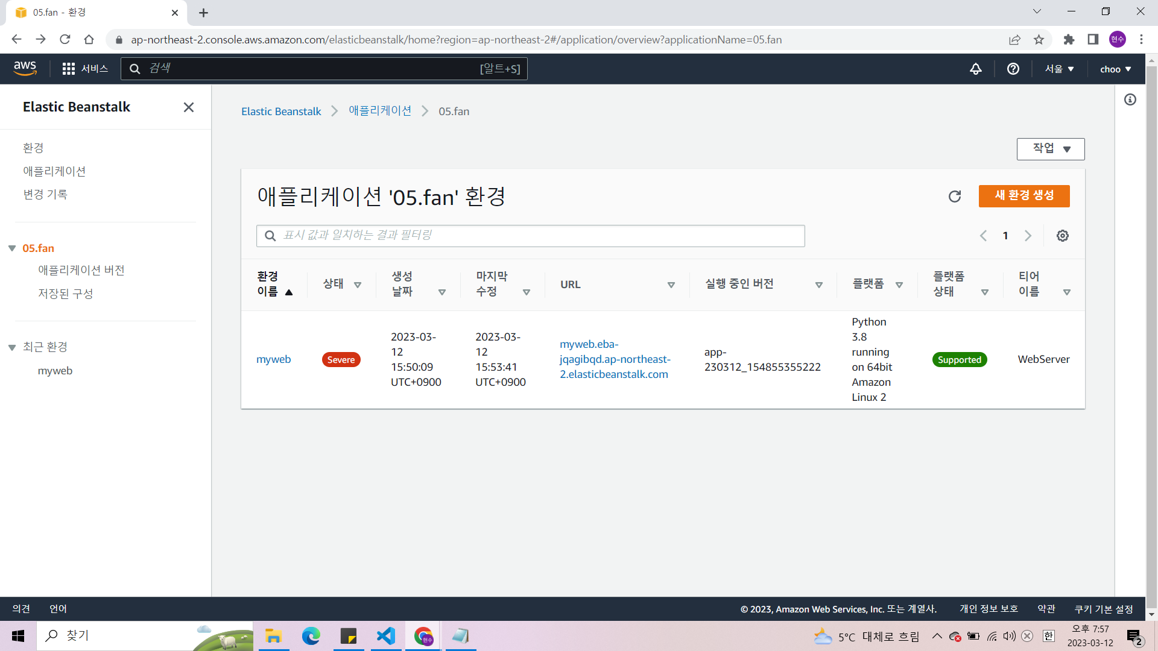Click 애플리케이션 breadcrumb link
Screen dimensions: 1158x651
(380, 111)
